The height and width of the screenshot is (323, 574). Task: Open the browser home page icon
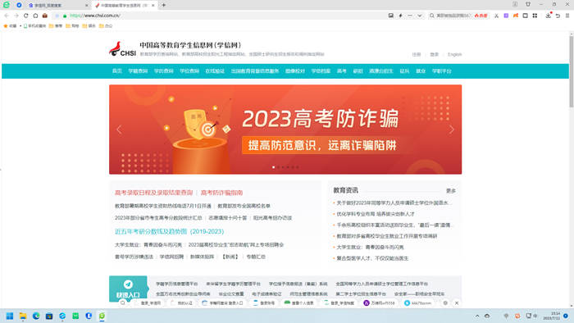(35, 16)
